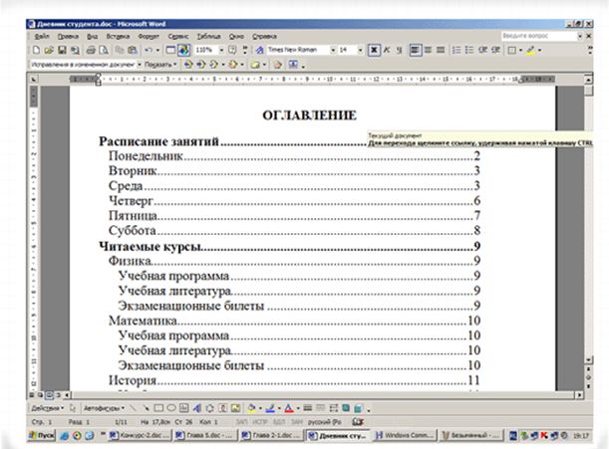Click the Word Help question icon
Image resolution: width=609 pixels, height=449 pixels.
click(232, 50)
